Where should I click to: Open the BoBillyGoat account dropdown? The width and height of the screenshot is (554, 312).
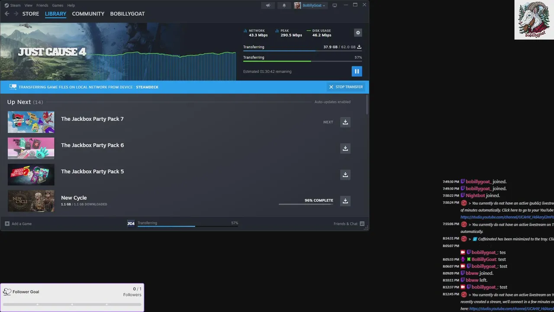pos(314,5)
